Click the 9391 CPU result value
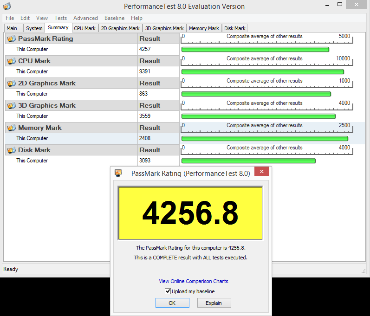Image resolution: width=370 pixels, height=316 pixels. [145, 71]
